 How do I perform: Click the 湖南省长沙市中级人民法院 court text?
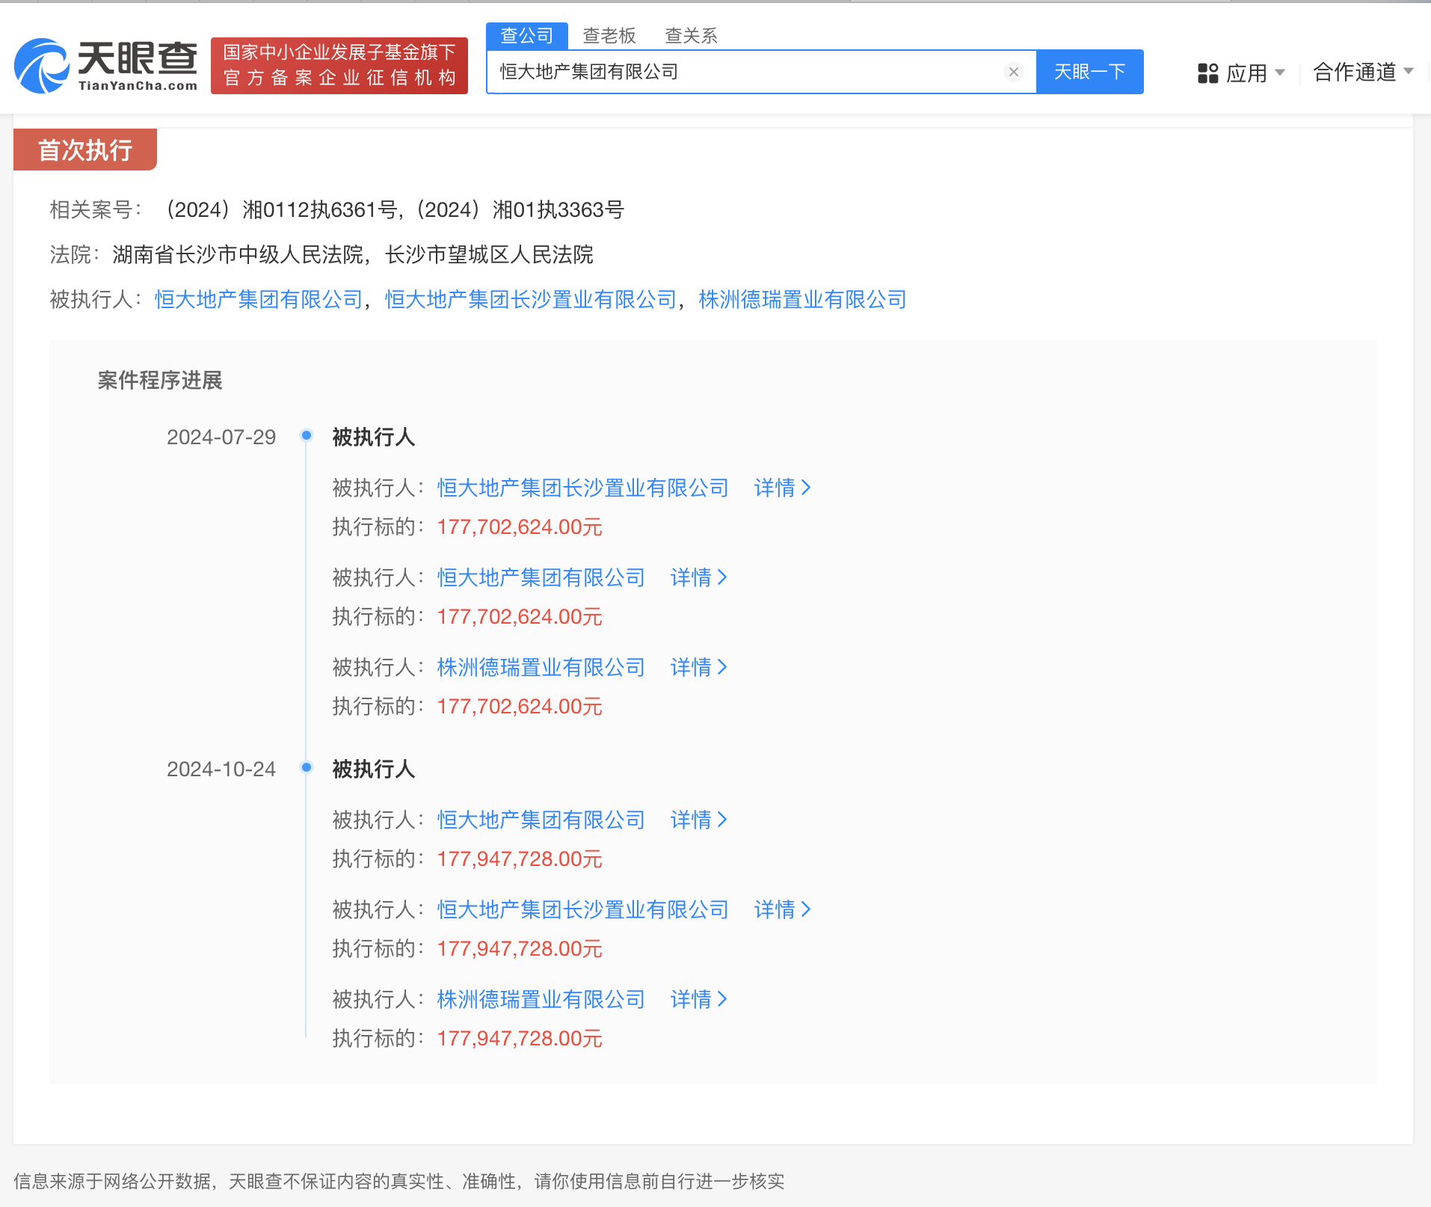coord(238,255)
